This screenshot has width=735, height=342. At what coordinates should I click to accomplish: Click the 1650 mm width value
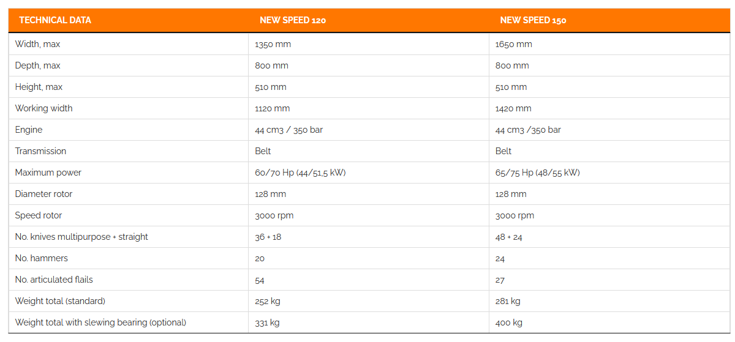[x=513, y=44]
